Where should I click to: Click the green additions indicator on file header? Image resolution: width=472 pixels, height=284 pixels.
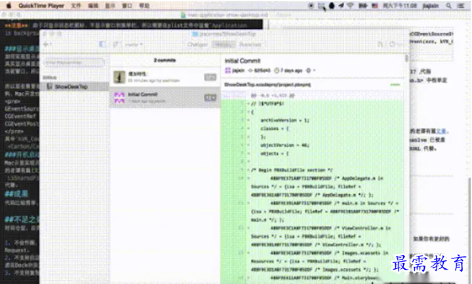coord(395,85)
